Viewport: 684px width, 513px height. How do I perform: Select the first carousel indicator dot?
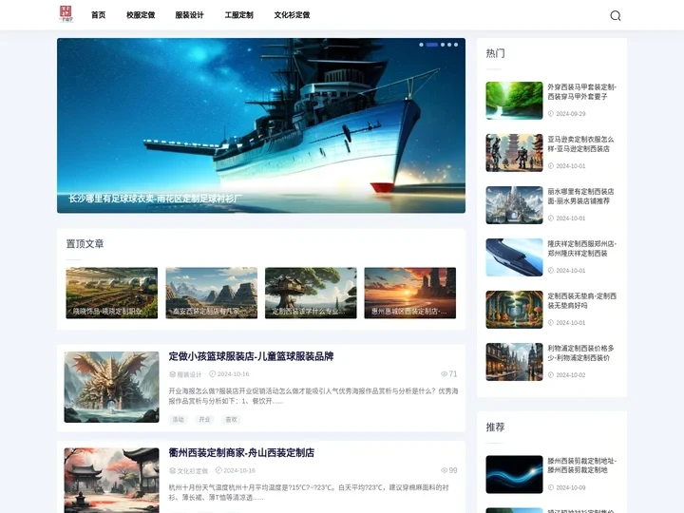421,45
